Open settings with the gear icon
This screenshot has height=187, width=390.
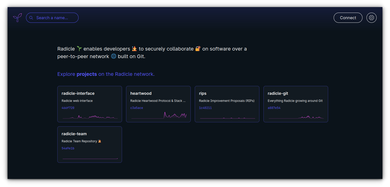point(372,18)
